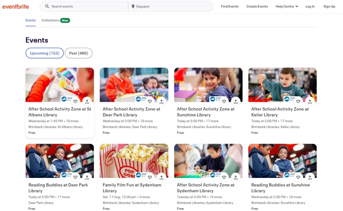Screen dimensions: 343x211
Task: Share After School Activity Zone at Sydenham Library
Action: 235,177
